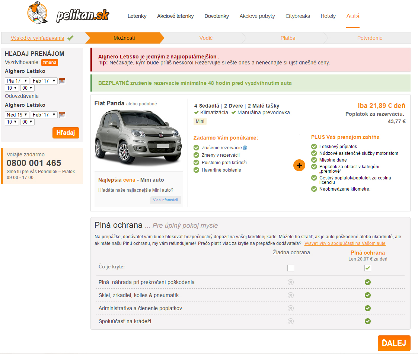Click the Platba step tab
The width and height of the screenshot is (418, 354).
coord(288,38)
